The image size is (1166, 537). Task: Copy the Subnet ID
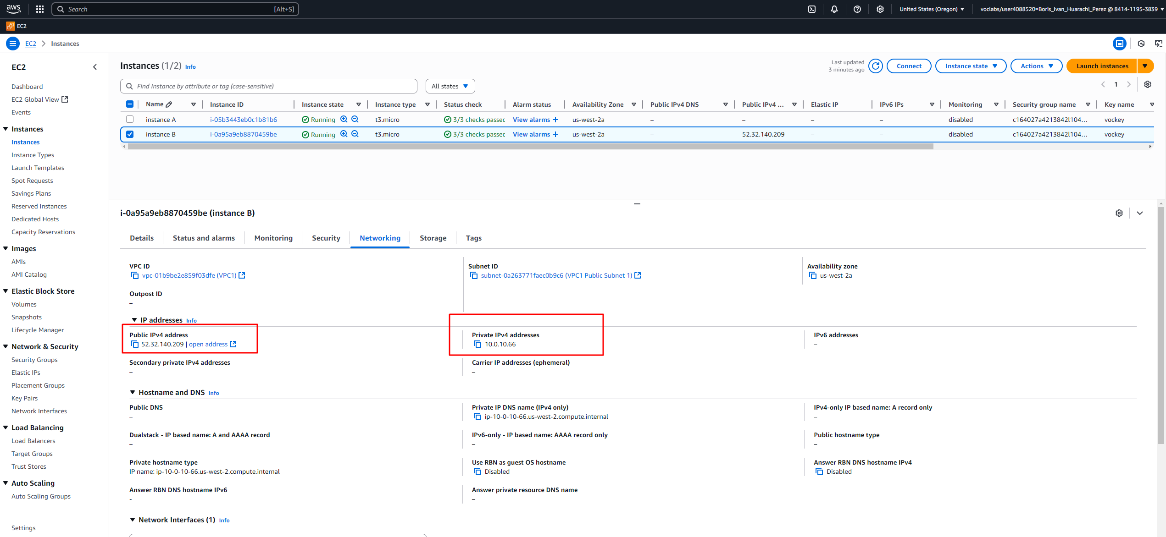(474, 275)
